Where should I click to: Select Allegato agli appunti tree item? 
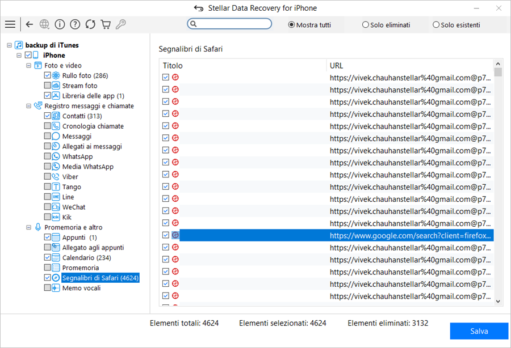tap(93, 248)
